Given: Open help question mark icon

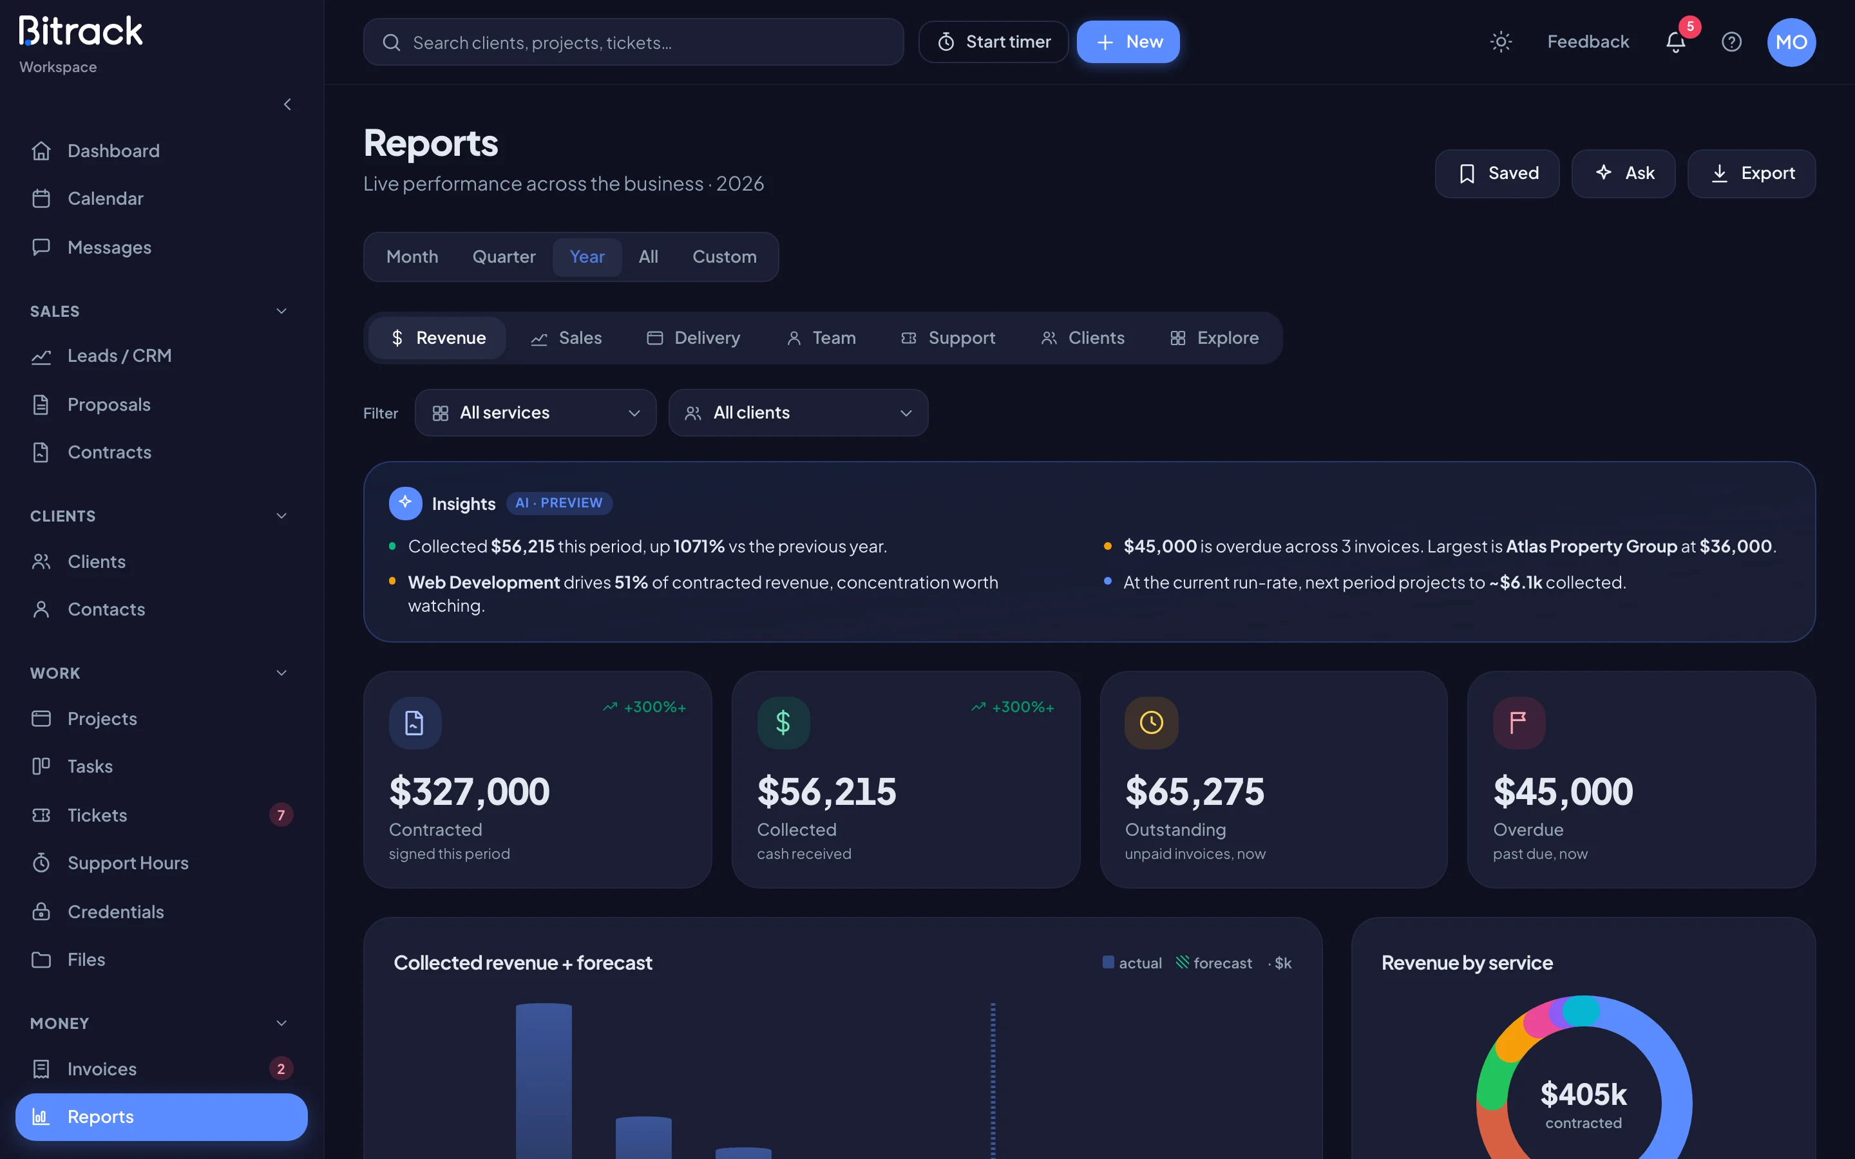Looking at the screenshot, I should (1731, 42).
